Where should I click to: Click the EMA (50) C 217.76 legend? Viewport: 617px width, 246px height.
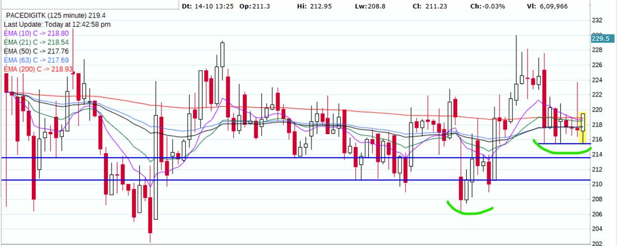(37, 51)
